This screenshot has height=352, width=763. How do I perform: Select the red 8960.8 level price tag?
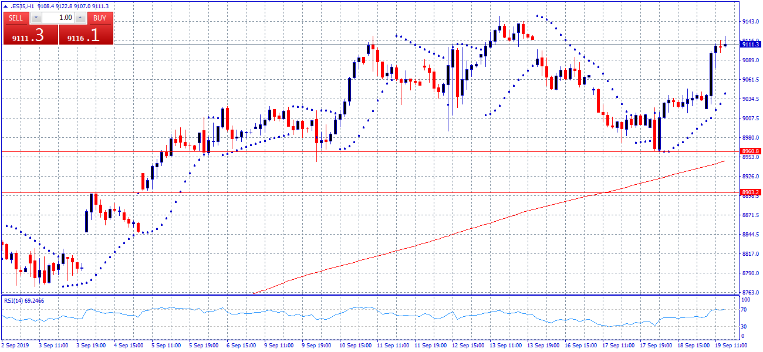[x=750, y=151]
